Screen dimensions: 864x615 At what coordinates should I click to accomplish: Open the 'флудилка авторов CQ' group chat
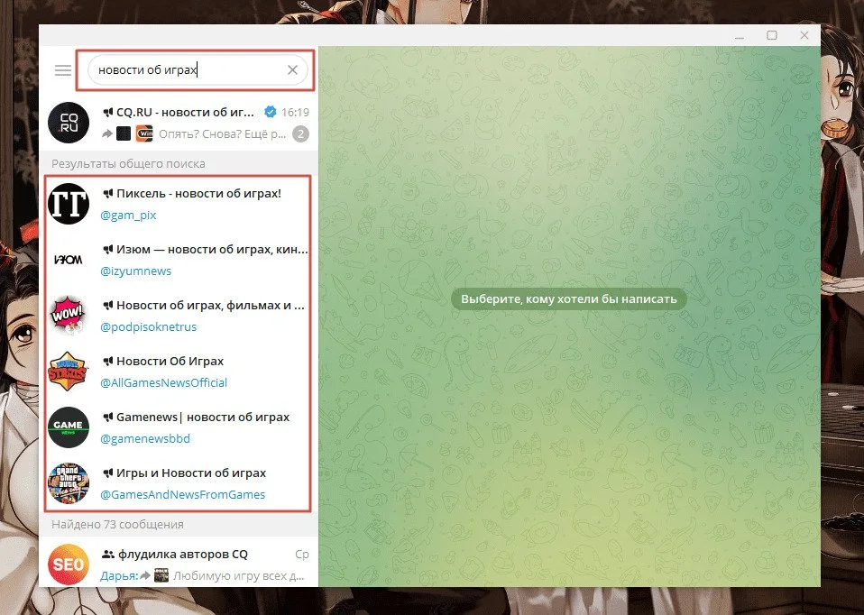click(x=179, y=562)
